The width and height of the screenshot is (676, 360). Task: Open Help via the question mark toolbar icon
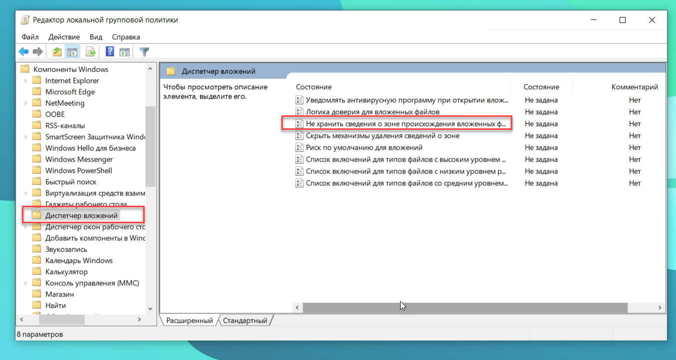coord(110,51)
